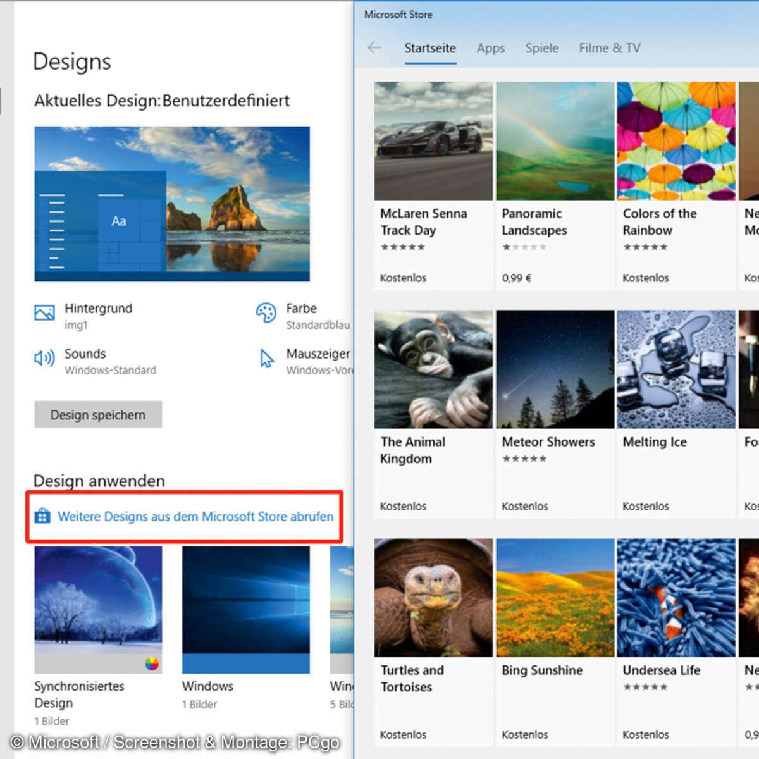759x759 pixels.
Task: Open the Filme & TV tab
Action: tap(609, 48)
